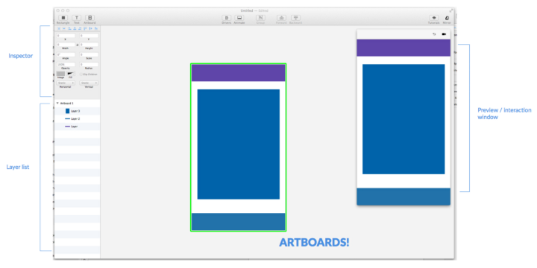Click the Opacity input field
The image size is (537, 268).
coord(66,64)
